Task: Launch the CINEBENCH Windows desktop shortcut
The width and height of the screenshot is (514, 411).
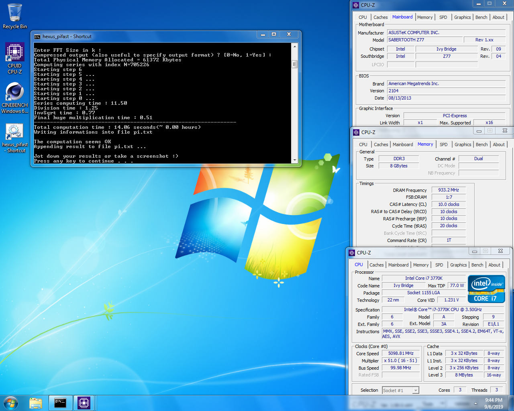Action: [x=15, y=98]
